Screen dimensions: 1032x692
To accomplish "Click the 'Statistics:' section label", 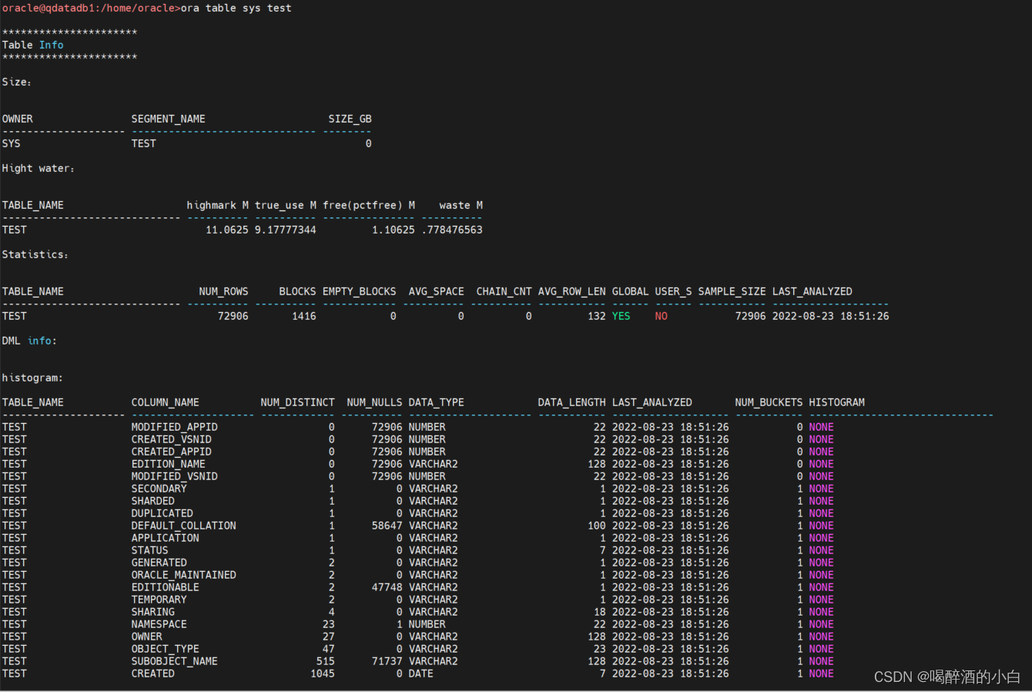I will pyautogui.click(x=35, y=254).
